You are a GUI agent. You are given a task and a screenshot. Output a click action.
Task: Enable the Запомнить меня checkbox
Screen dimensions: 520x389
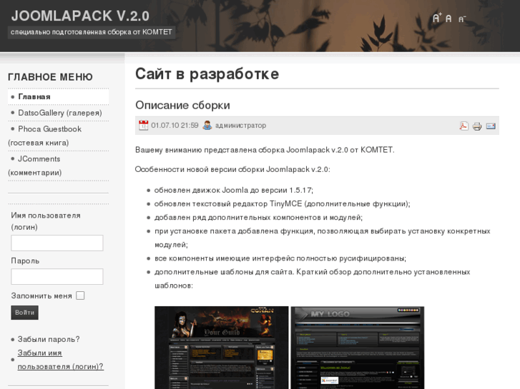pos(80,295)
